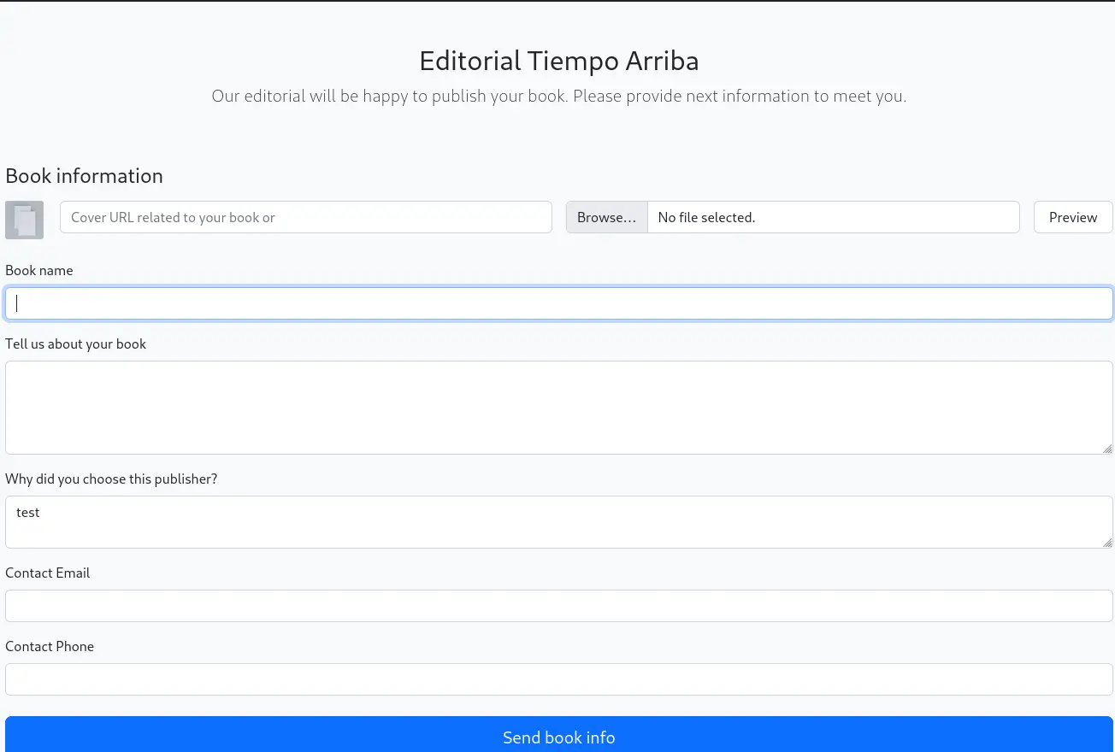Click the 'Editorial Tiempo Arriba' title
Viewport: 1115px width, 752px height.
click(559, 61)
